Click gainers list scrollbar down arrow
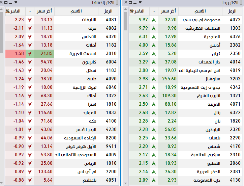244x186 pixels. click(126, 183)
